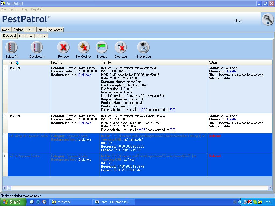This screenshot has height=206, width=275.
Task: Click the MD5 hash starting with 94d01cba
Action: point(135,75)
